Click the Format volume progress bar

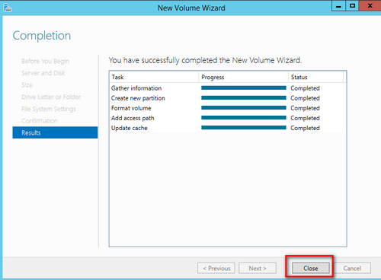point(244,108)
